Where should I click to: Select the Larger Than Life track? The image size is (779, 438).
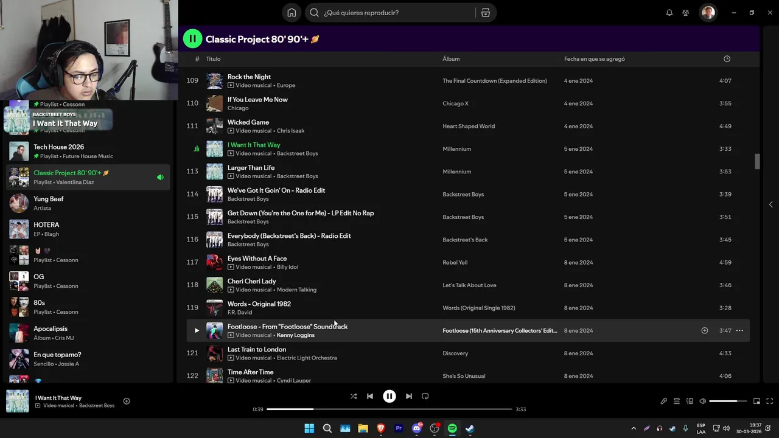[x=251, y=167]
